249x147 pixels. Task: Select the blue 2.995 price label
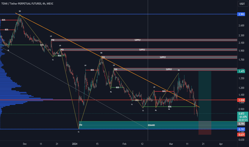click(241, 14)
